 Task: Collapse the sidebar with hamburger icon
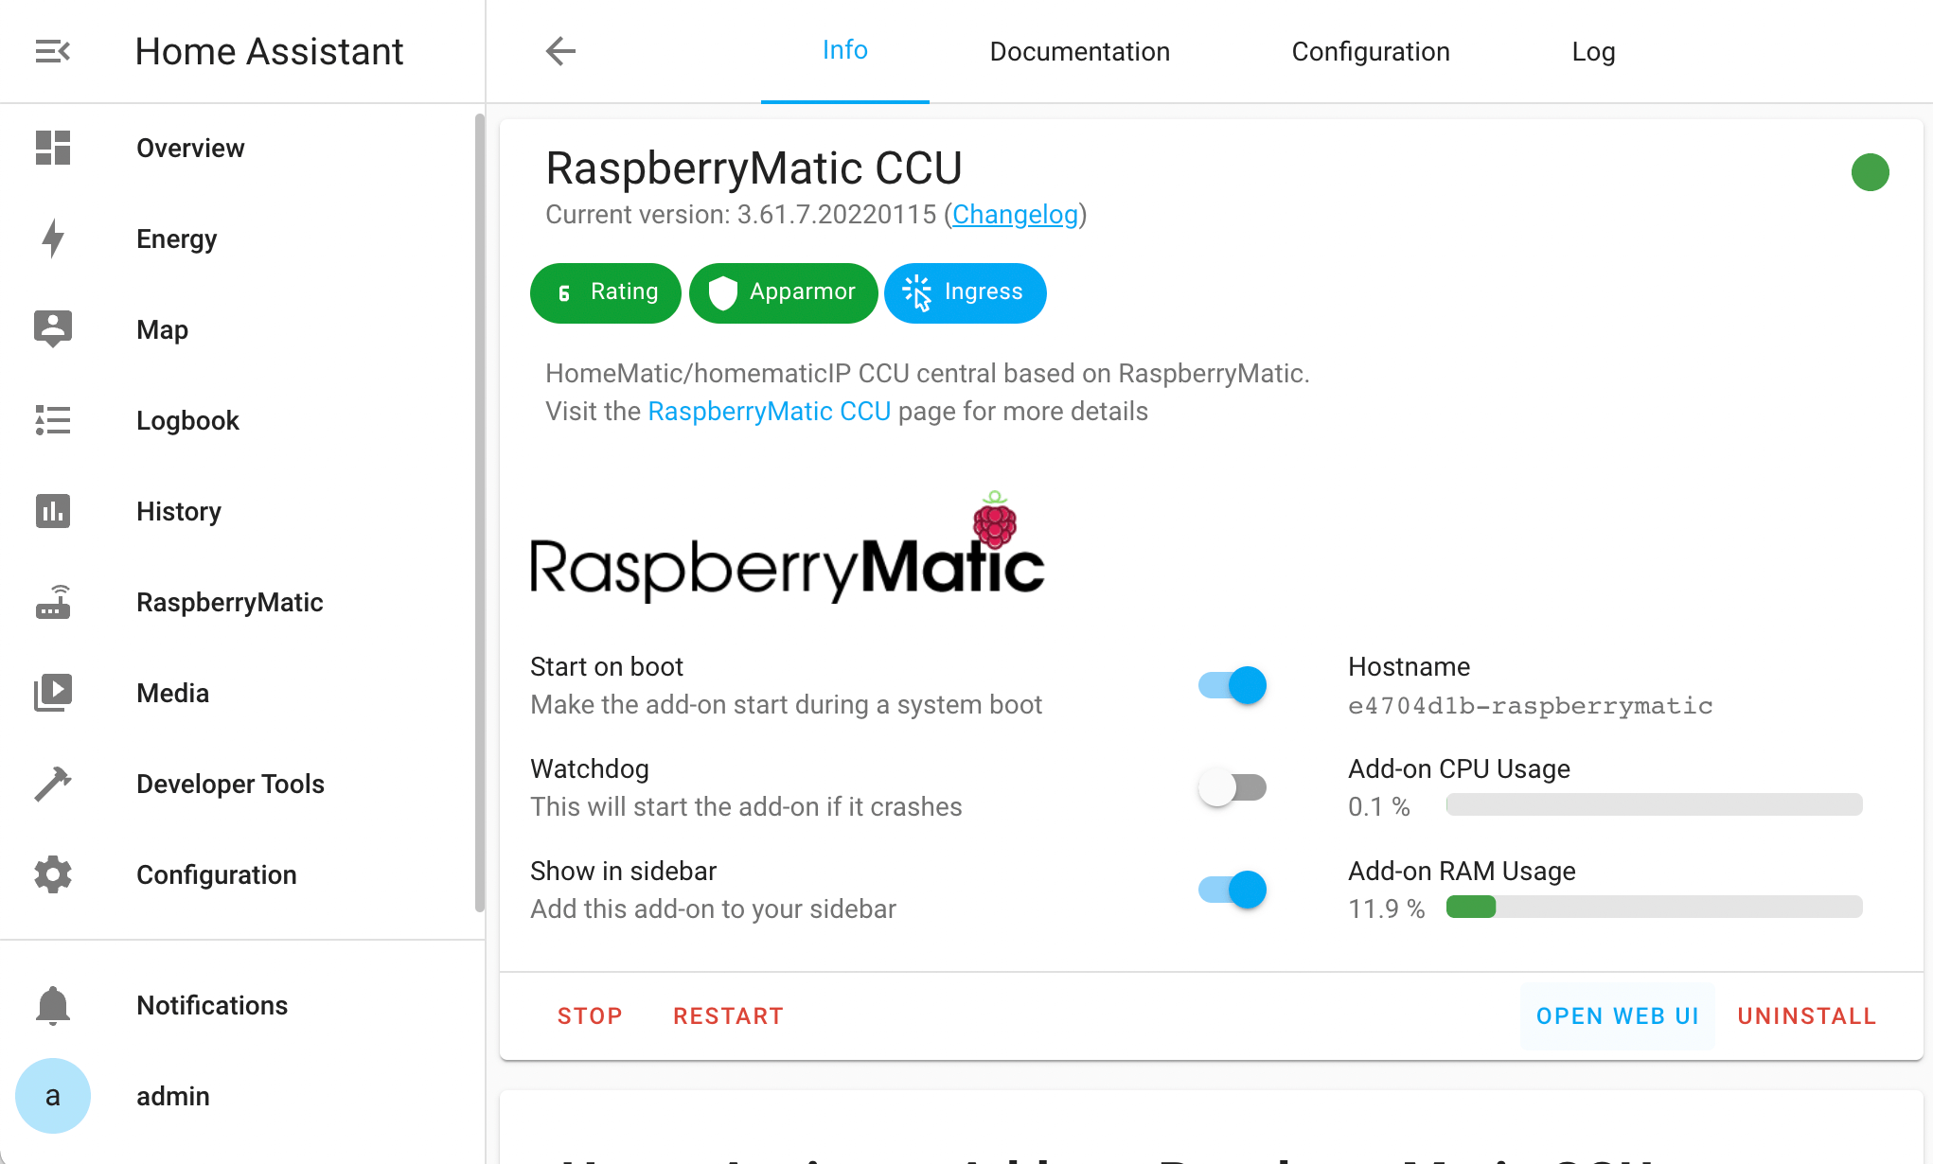pyautogui.click(x=53, y=51)
